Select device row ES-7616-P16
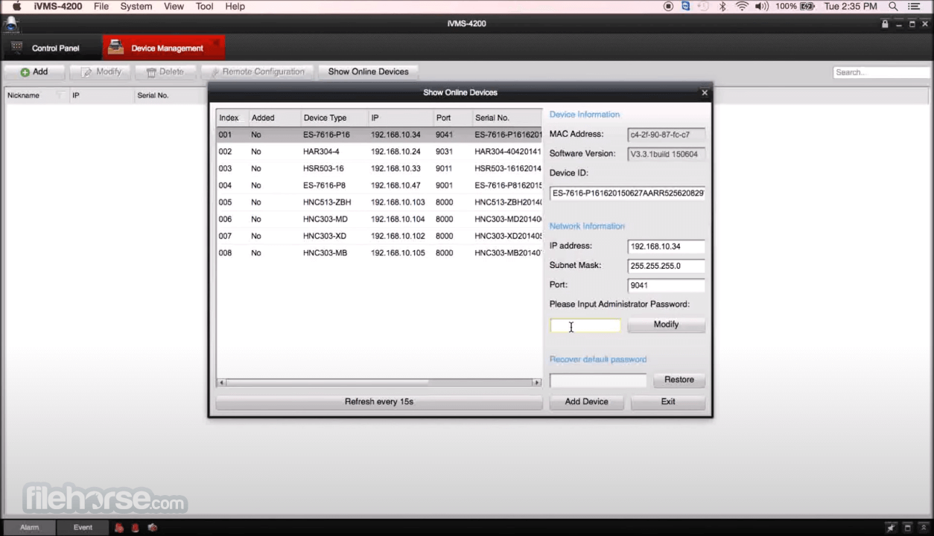Viewport: 934px width, 536px height. [379, 135]
